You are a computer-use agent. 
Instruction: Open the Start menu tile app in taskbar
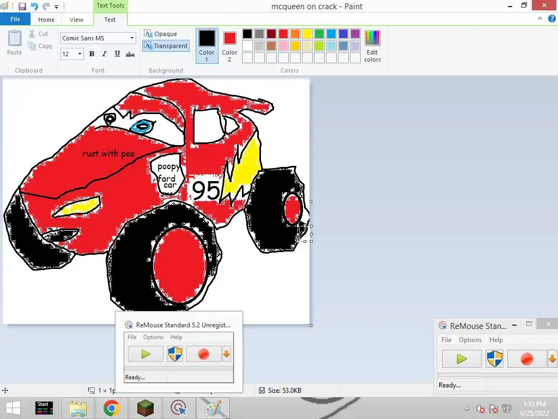pyautogui.click(x=44, y=408)
